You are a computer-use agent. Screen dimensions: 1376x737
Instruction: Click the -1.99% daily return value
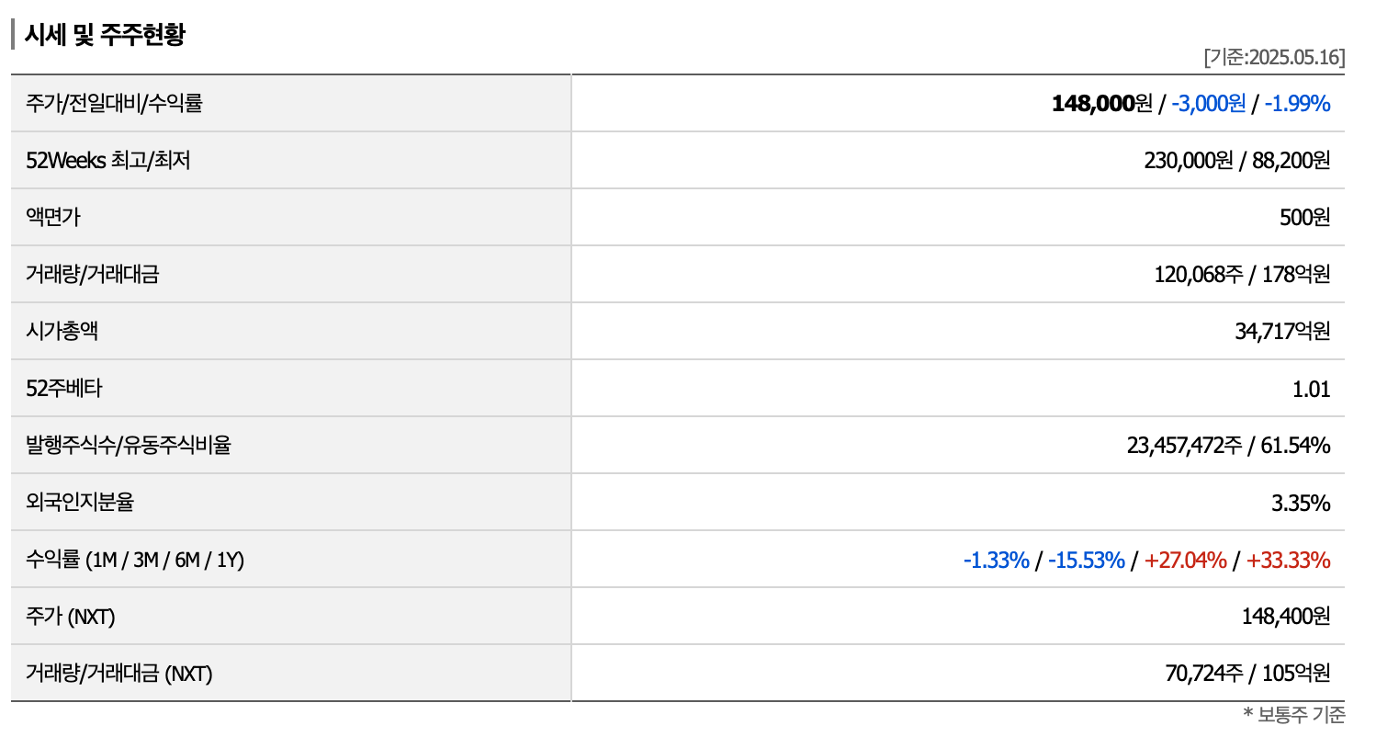(1297, 103)
